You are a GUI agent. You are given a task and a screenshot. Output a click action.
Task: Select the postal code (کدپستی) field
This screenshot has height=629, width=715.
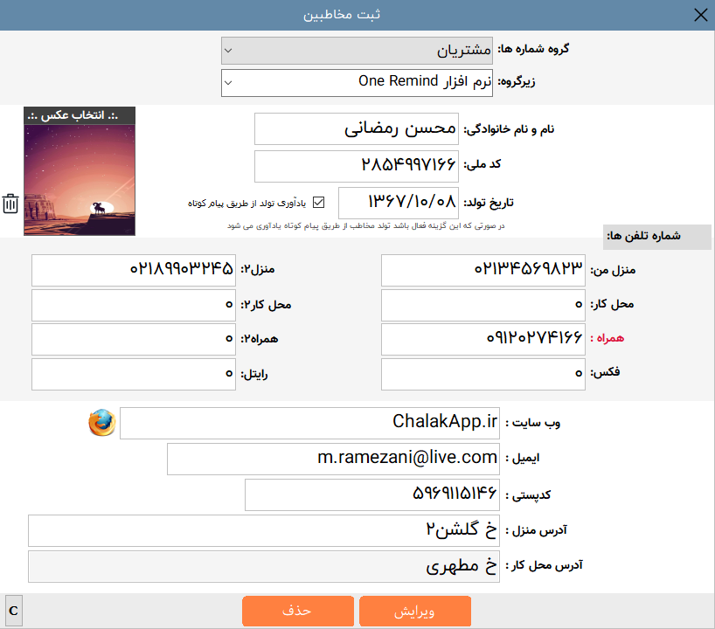pos(372,494)
